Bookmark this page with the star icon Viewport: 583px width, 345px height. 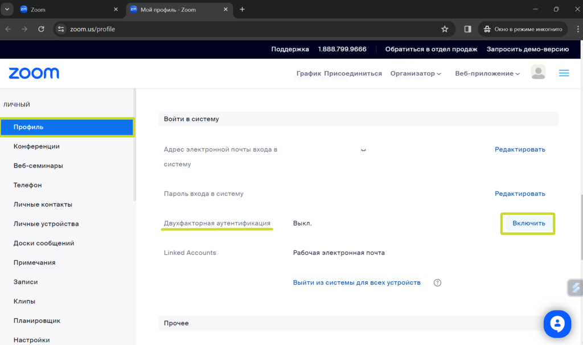click(x=444, y=29)
